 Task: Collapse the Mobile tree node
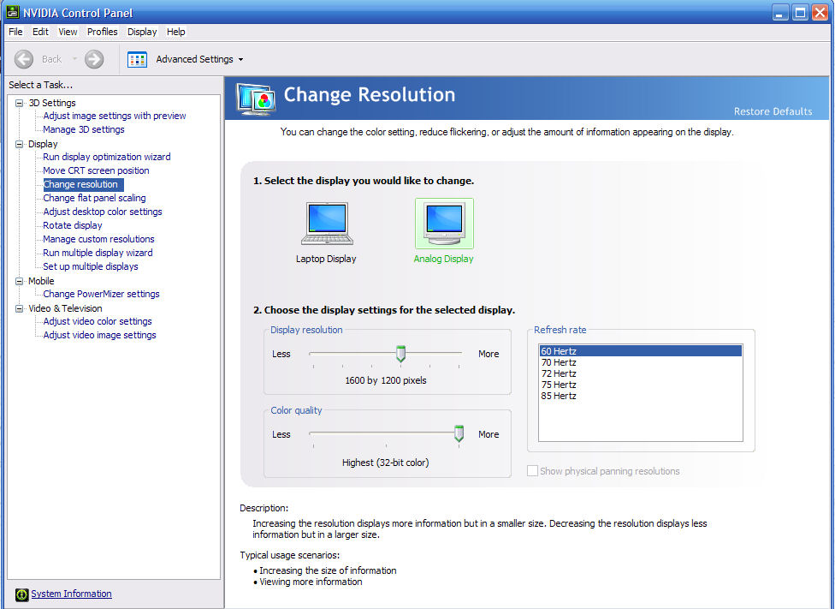point(19,281)
